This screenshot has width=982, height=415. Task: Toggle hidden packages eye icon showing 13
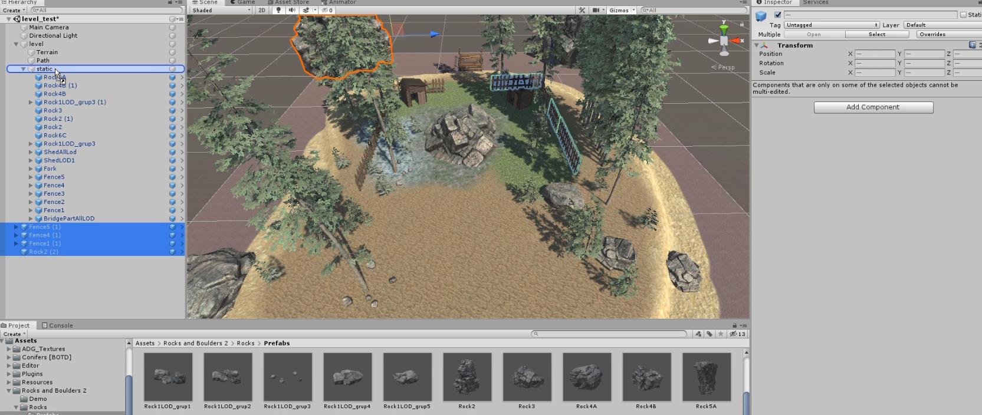pos(738,334)
